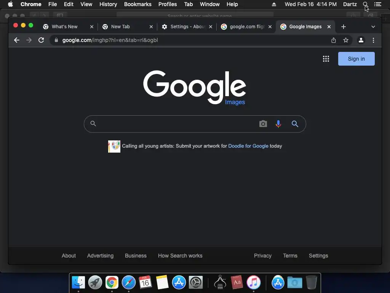
Task: Reload the current page
Action: click(x=41, y=40)
